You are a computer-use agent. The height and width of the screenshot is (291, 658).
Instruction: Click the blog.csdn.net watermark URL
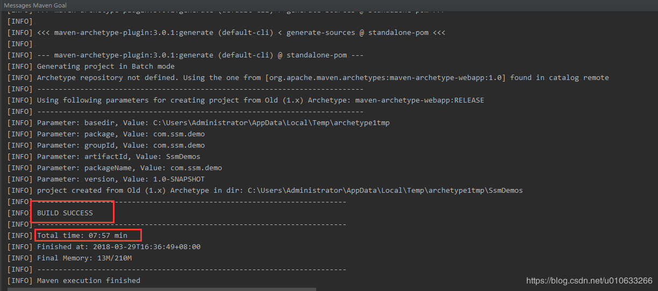point(589,281)
